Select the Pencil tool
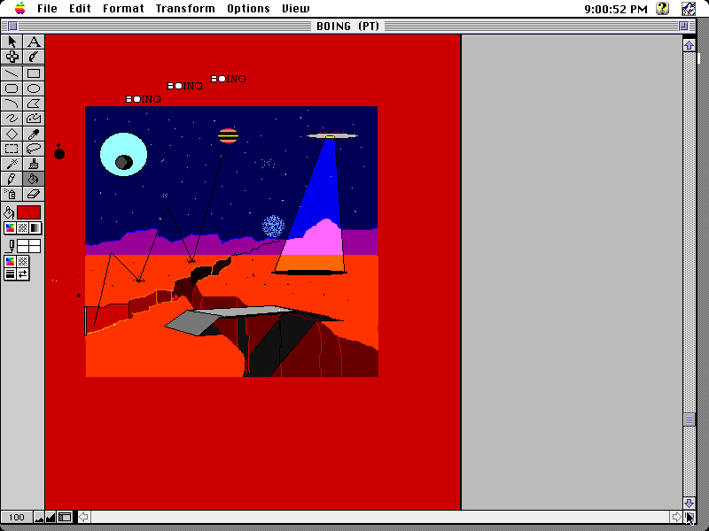The height and width of the screenshot is (531, 709). coord(12,179)
